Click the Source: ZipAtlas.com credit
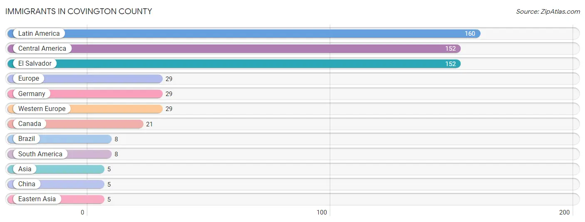 pos(548,12)
